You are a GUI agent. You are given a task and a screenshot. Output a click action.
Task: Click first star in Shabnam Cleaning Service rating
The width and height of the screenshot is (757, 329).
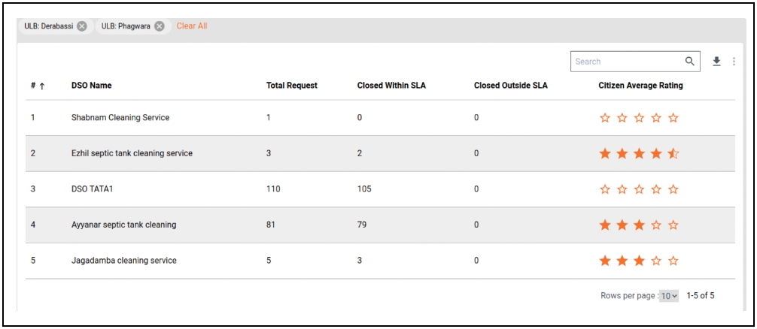605,118
